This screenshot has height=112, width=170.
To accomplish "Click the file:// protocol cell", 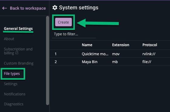I will [x=147, y=62].
